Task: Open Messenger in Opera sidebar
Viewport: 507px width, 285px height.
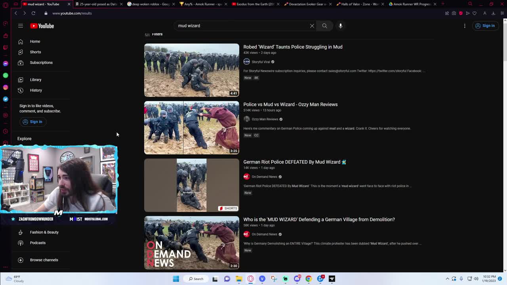Action: 5,64
